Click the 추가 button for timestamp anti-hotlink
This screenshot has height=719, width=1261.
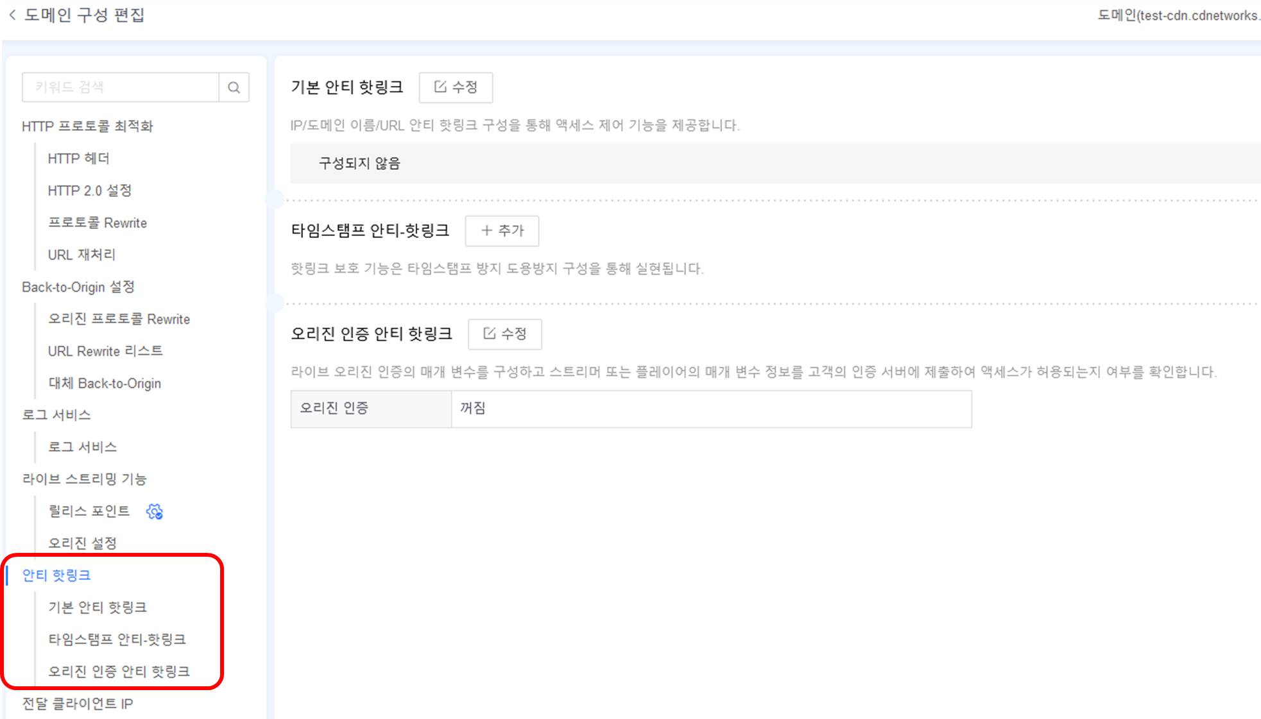[502, 231]
